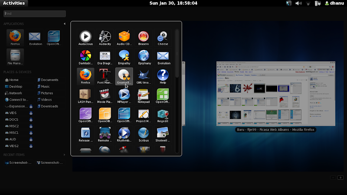Launch Audacious from the applications grid
Screen dimensions: 347x195
point(85,38)
